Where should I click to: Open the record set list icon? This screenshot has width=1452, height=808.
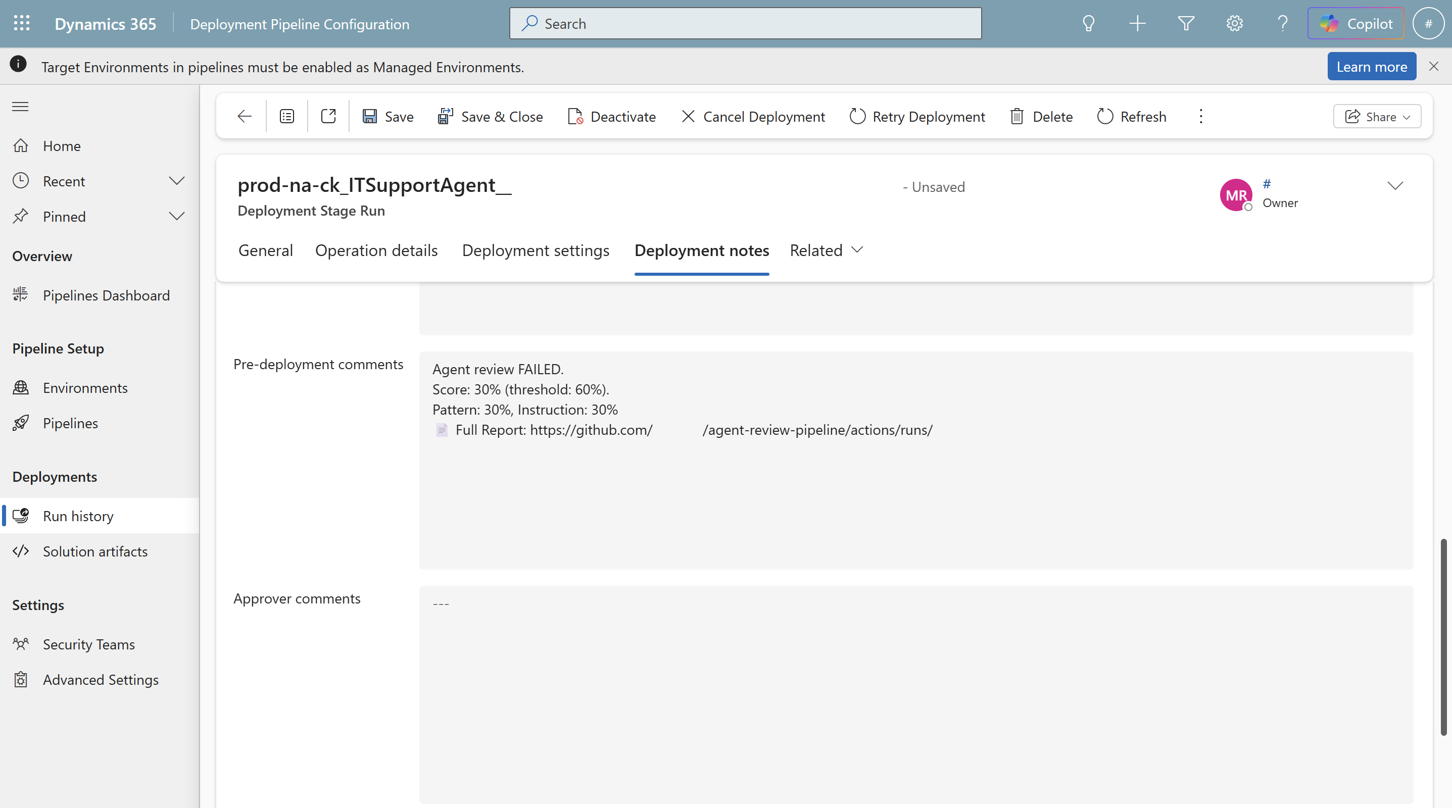click(x=287, y=117)
